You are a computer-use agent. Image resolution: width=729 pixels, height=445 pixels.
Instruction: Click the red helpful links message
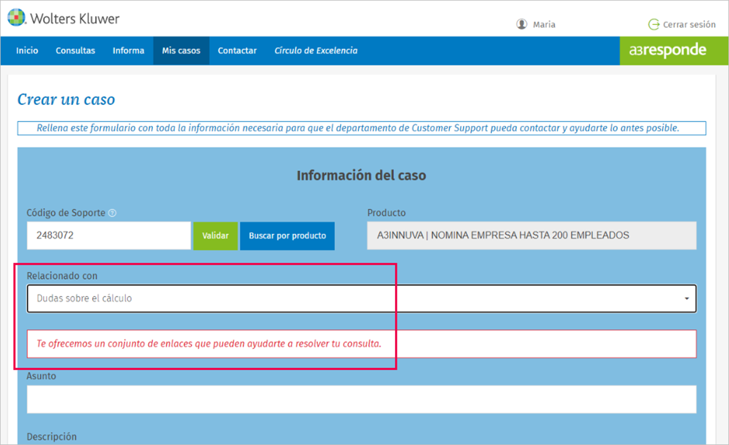[x=362, y=344]
